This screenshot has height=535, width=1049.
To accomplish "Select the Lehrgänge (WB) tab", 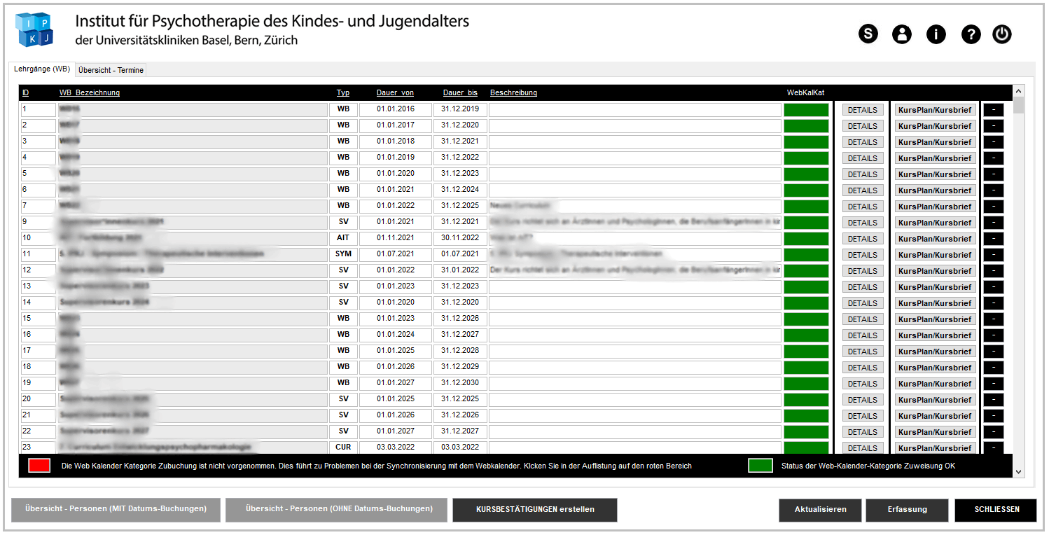I will click(42, 69).
